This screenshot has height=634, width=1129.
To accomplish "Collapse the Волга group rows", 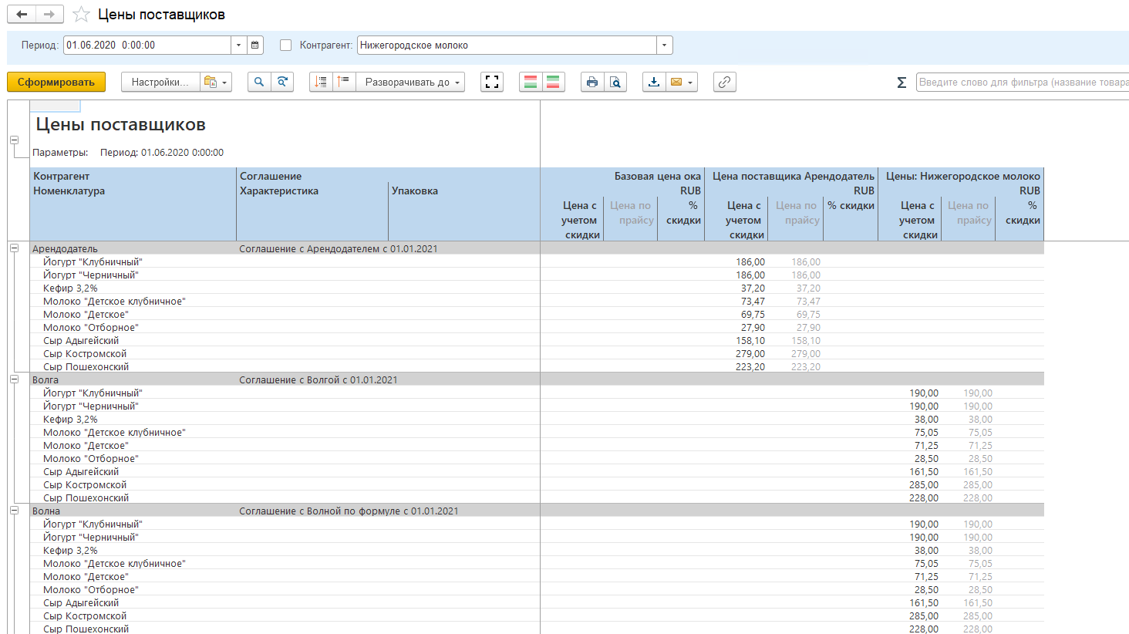I will 14,379.
